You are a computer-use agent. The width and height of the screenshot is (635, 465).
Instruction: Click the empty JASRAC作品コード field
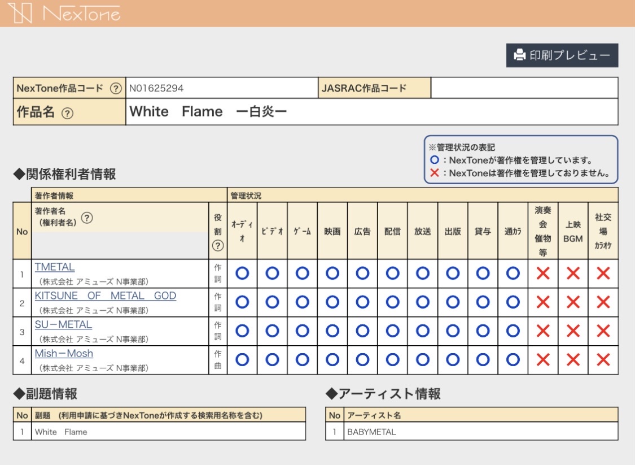(524, 88)
